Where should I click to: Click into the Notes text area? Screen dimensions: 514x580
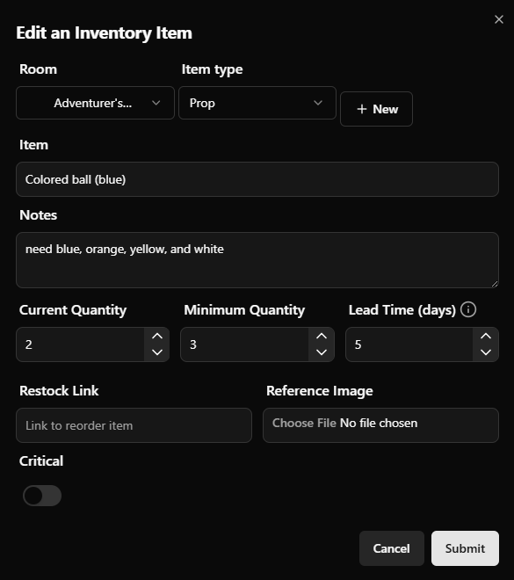(257, 260)
